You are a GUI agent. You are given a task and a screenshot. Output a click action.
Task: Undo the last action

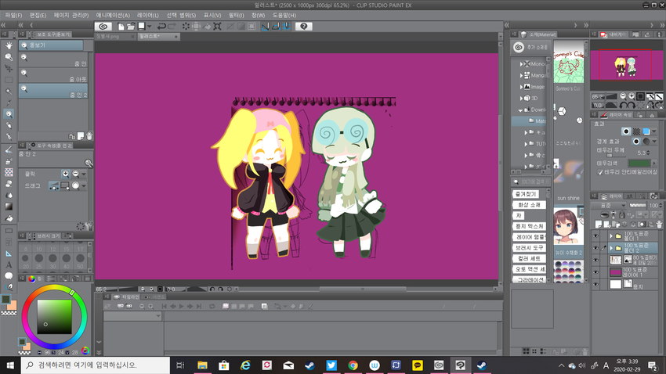point(161,27)
